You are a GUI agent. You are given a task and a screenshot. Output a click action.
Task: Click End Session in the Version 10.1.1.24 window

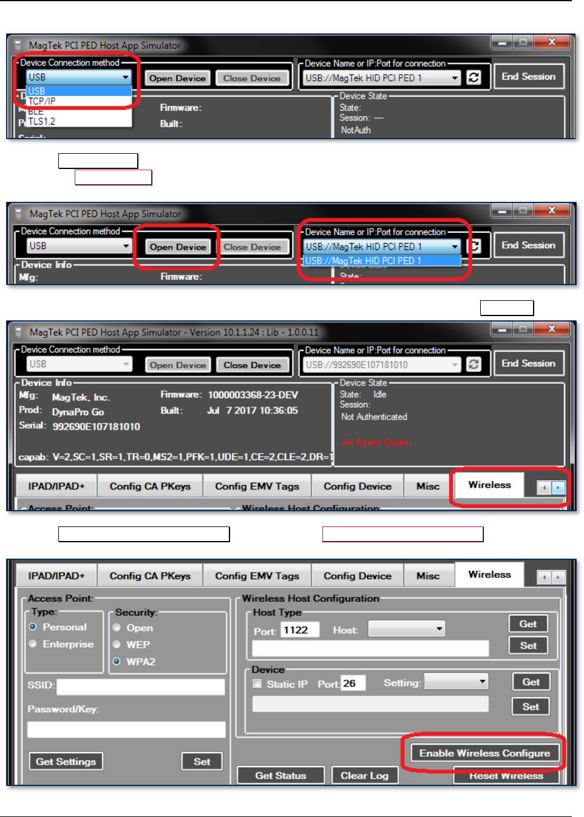[528, 364]
